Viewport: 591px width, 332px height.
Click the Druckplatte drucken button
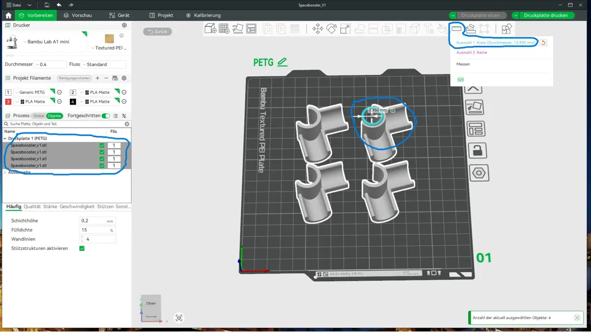pyautogui.click(x=545, y=15)
